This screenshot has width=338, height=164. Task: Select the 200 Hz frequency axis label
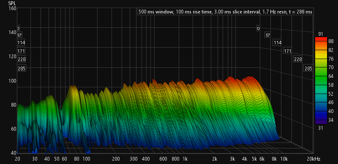click(116, 159)
